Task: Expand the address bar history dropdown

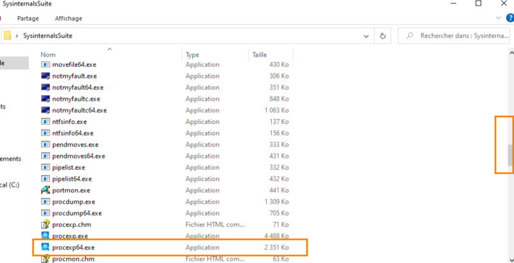Action: pos(366,36)
